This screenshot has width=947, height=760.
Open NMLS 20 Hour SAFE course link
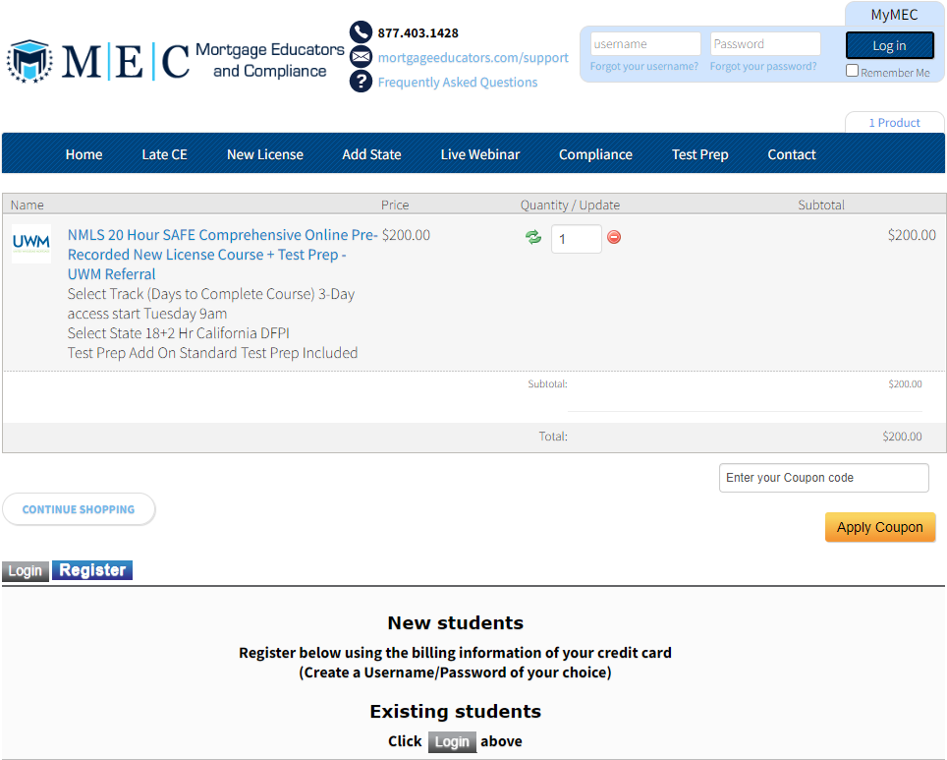(222, 255)
